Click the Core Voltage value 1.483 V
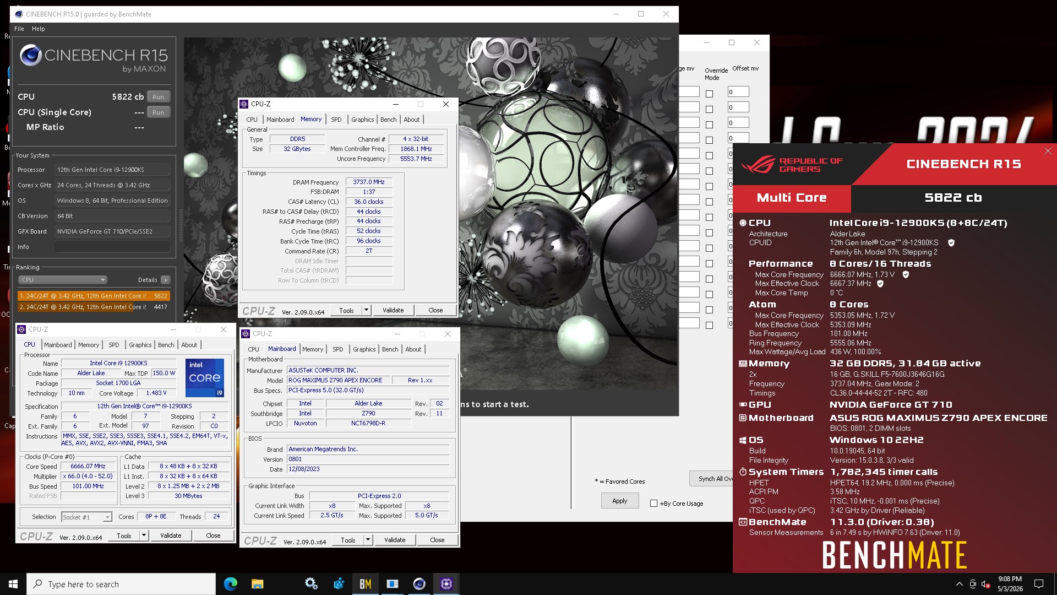 tap(156, 393)
